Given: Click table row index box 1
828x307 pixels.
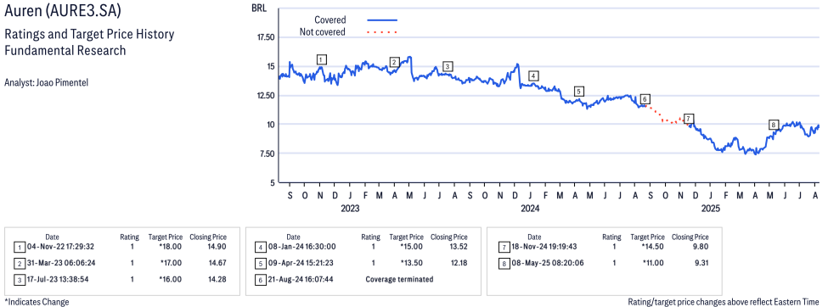Looking at the screenshot, I should coord(19,247).
